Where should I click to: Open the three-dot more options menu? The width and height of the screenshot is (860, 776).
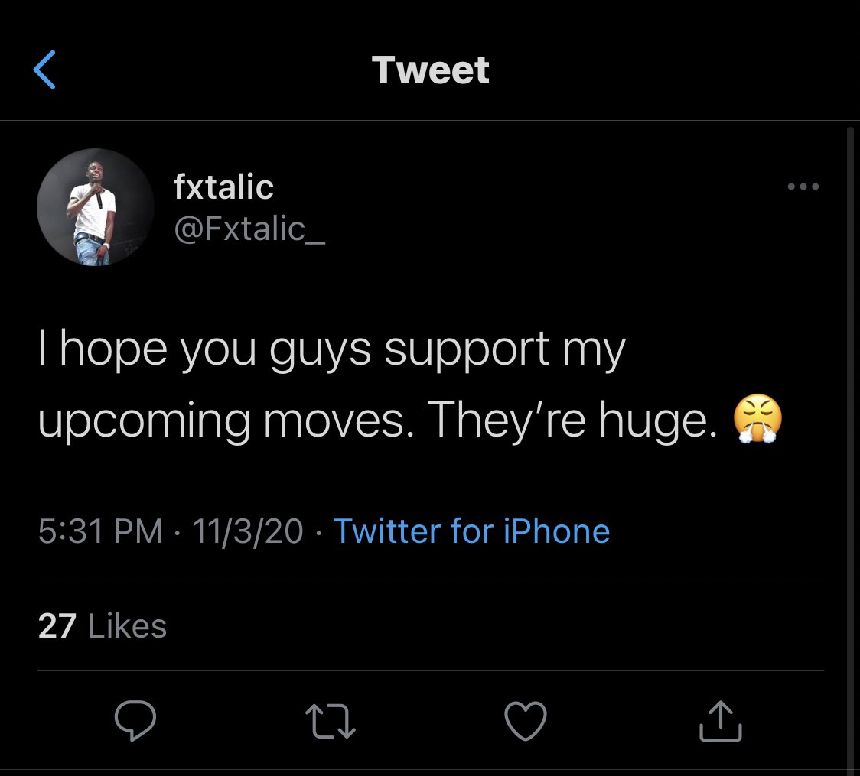pyautogui.click(x=803, y=187)
